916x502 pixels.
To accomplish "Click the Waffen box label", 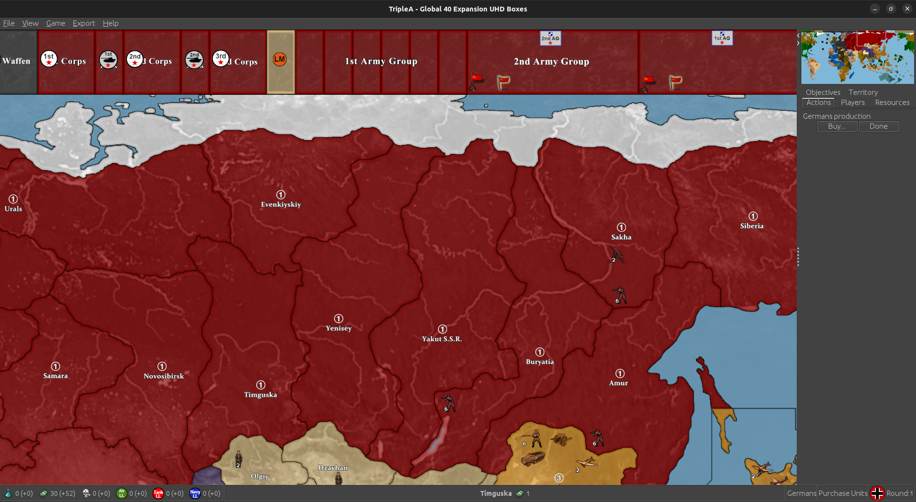I will point(17,61).
